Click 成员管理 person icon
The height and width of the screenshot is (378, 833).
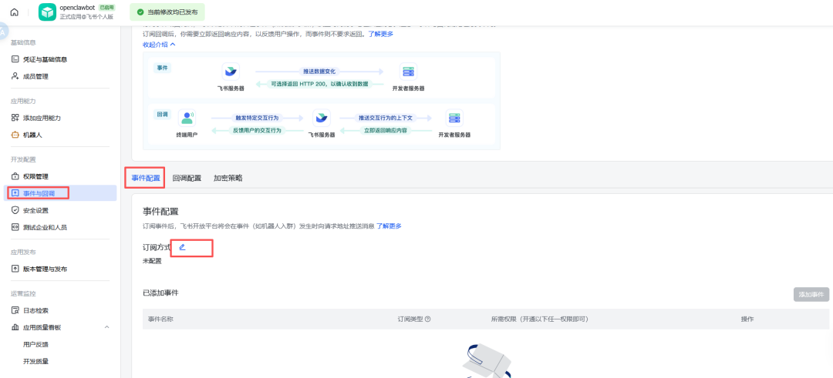pos(15,76)
